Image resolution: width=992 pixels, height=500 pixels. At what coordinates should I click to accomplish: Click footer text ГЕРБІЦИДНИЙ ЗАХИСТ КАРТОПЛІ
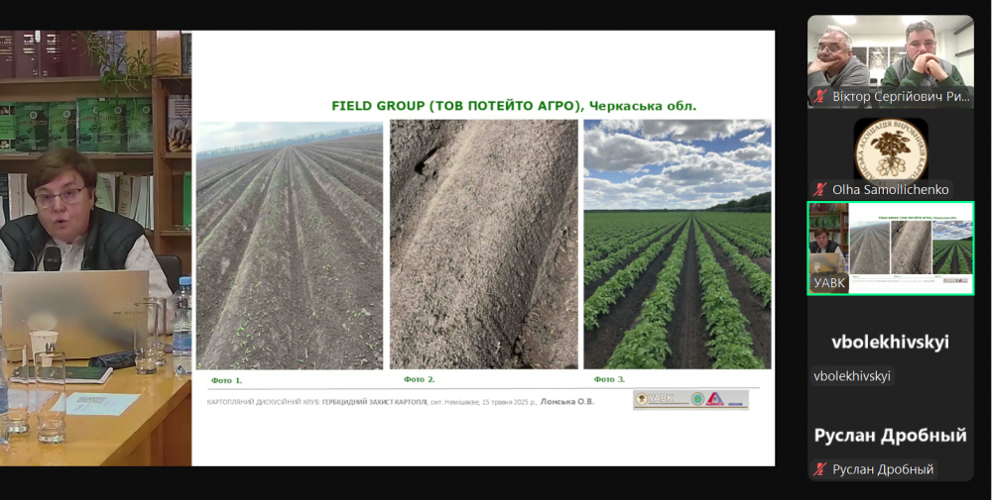pos(375,402)
